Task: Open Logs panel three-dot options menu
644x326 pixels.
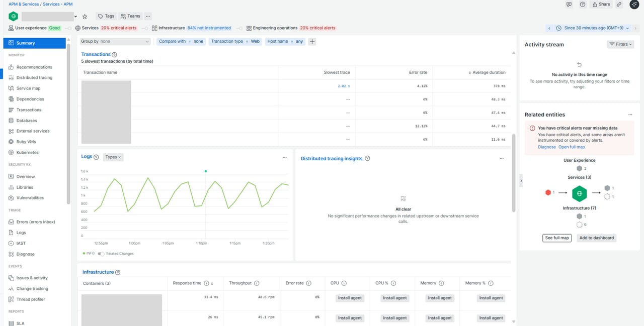Action: tap(285, 157)
